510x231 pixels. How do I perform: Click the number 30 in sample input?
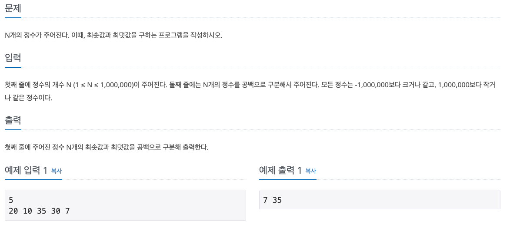pos(56,211)
